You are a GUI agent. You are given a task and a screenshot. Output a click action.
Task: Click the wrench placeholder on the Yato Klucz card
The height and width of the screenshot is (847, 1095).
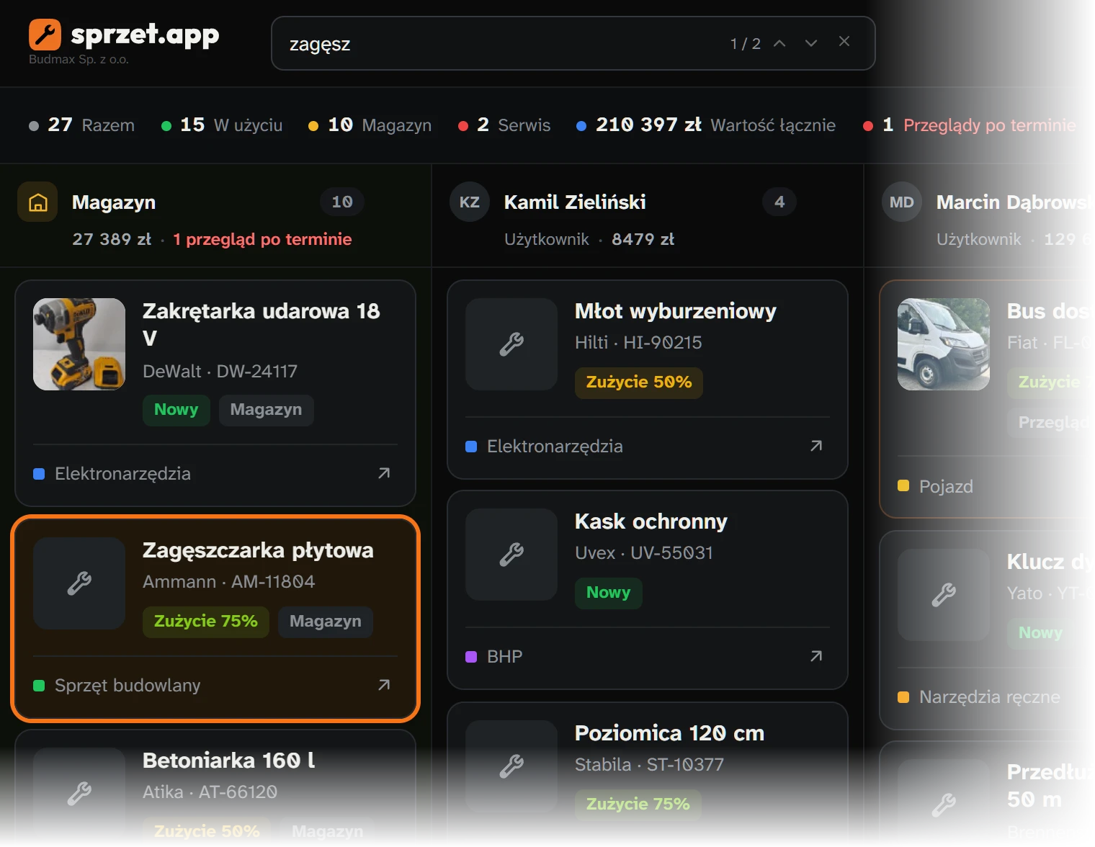pos(944,595)
